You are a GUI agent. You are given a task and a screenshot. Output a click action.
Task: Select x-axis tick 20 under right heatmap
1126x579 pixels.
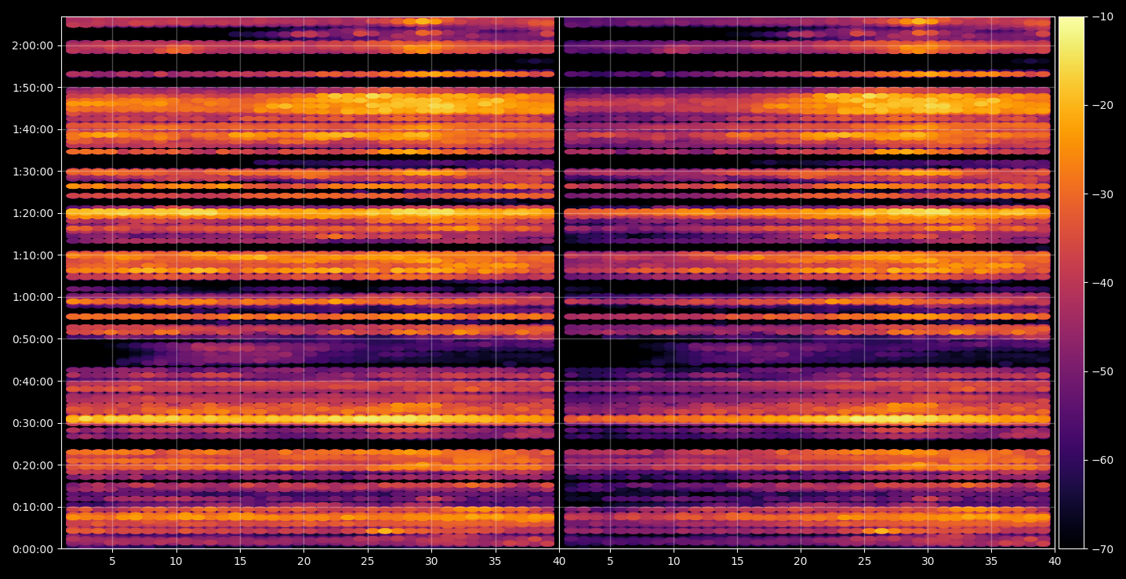coord(801,561)
